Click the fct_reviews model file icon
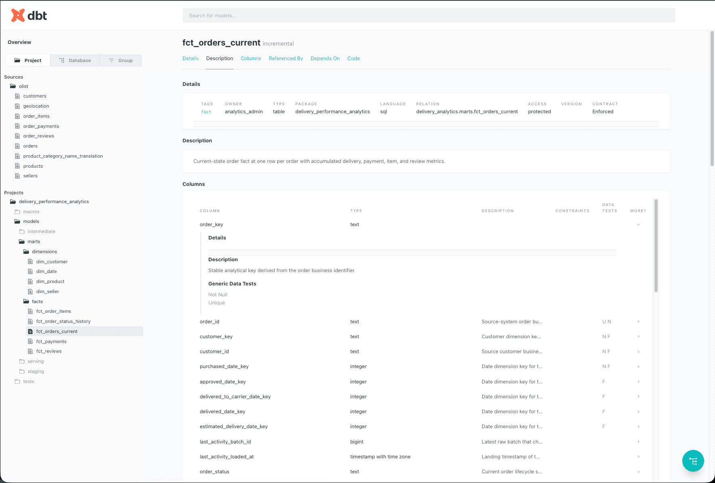The image size is (715, 483). coord(31,351)
